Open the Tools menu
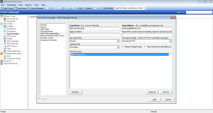The height and width of the screenshot is (113, 213). click(37, 5)
